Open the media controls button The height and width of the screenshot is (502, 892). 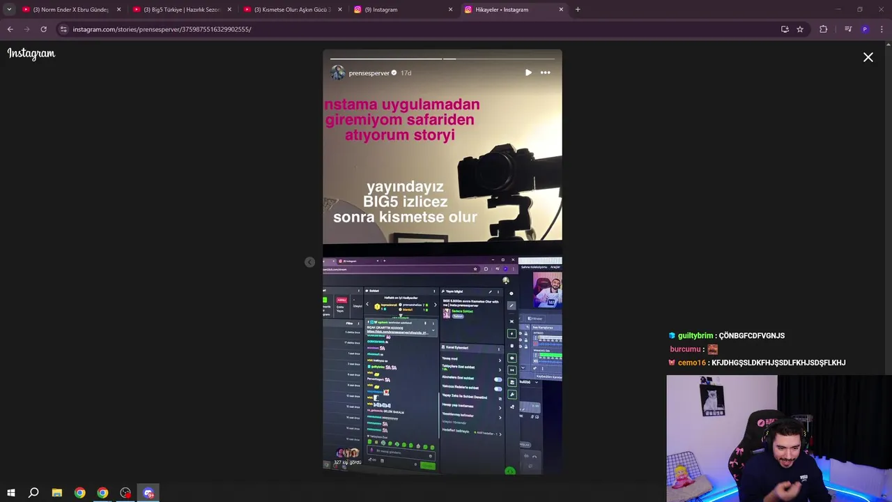pyautogui.click(x=848, y=29)
